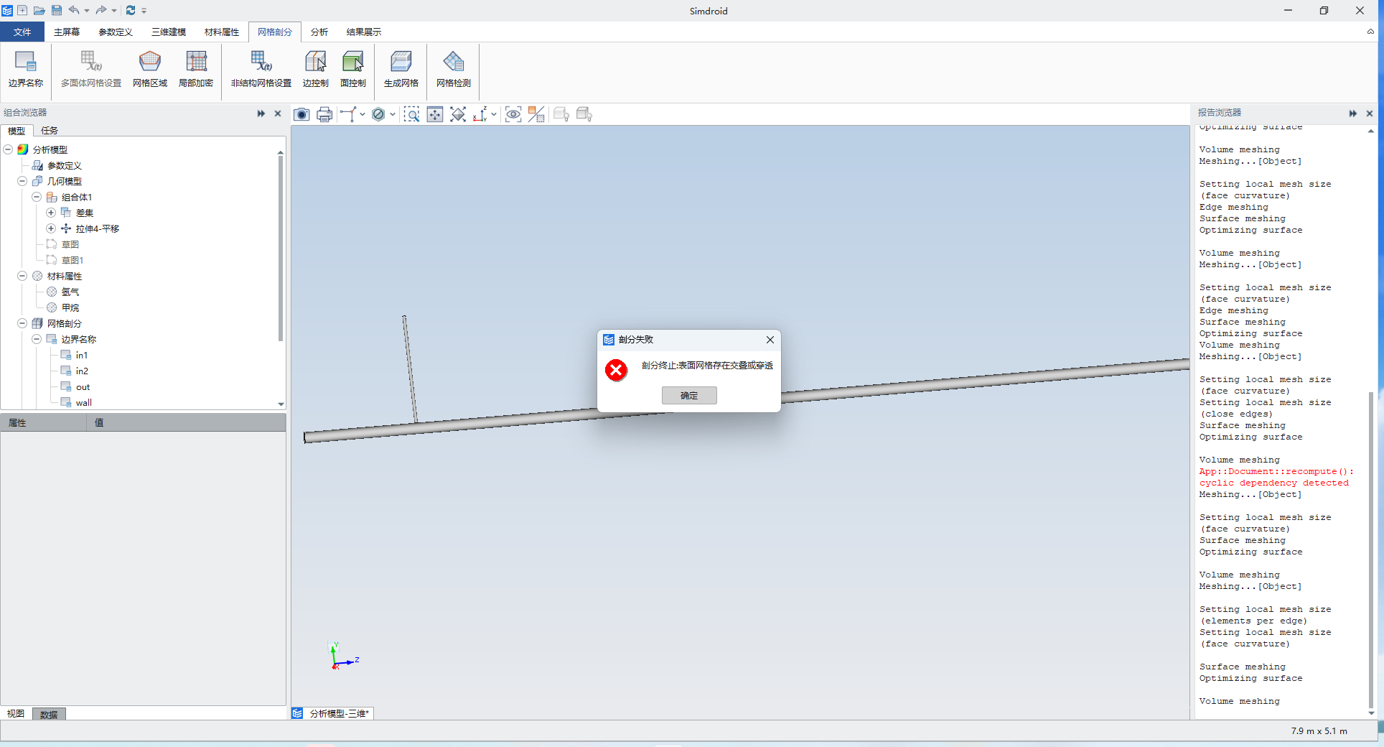1384x747 pixels.
Task: Switch to the 结果展示 ribbon tab
Action: [364, 32]
